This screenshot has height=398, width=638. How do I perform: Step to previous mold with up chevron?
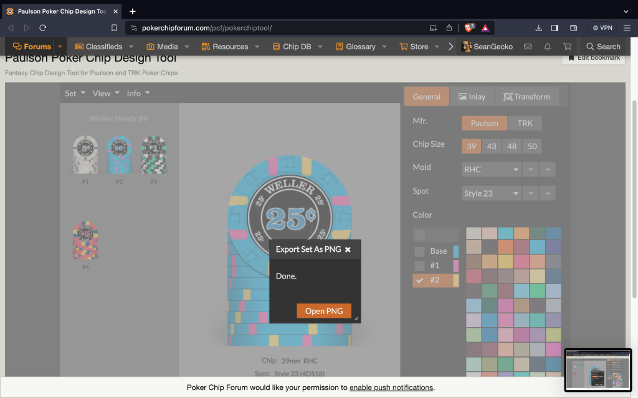[548, 169]
